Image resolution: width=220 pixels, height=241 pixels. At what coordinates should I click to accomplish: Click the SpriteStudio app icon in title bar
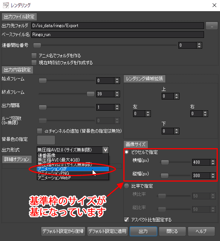(6, 5)
